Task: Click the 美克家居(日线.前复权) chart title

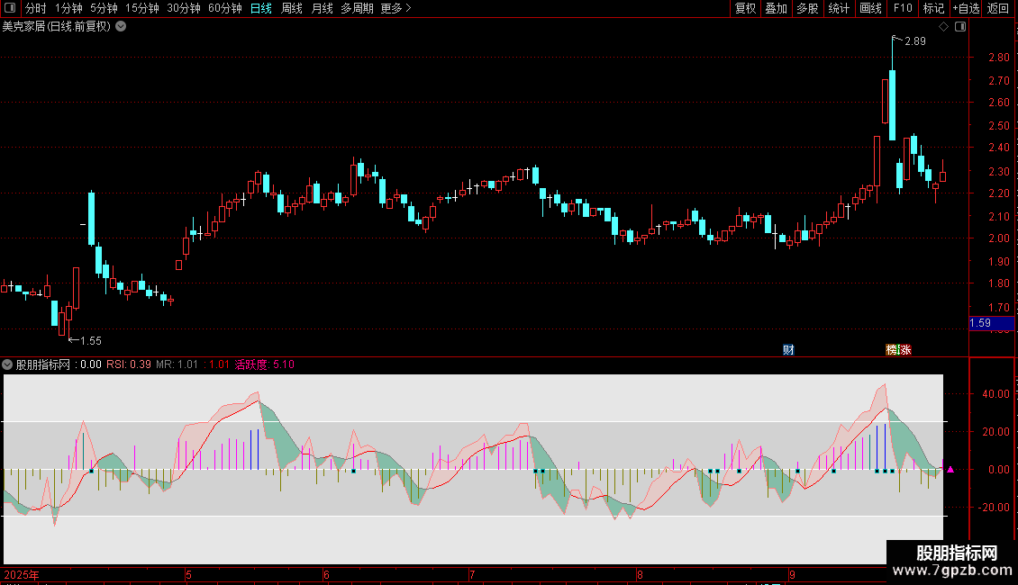Action: coord(57,26)
